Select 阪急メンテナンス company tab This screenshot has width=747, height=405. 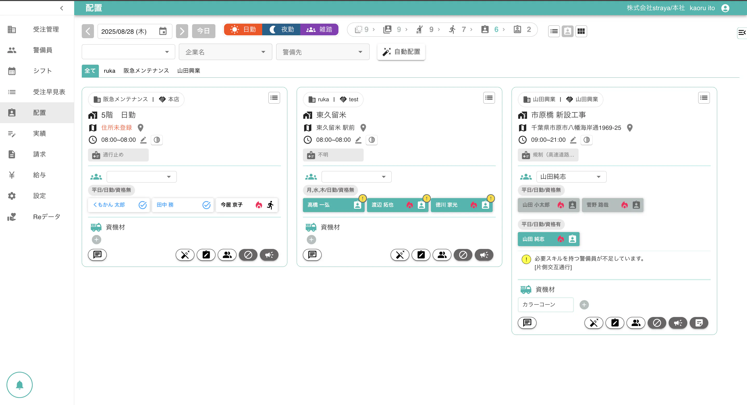pos(146,71)
